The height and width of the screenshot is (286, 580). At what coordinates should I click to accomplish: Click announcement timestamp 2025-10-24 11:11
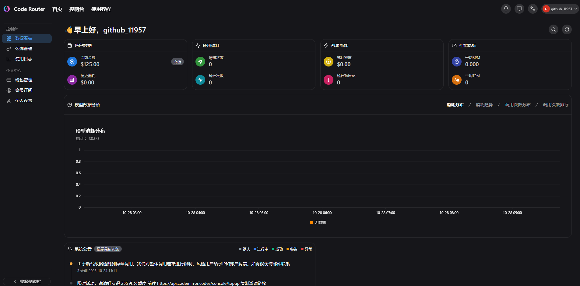tap(103, 271)
